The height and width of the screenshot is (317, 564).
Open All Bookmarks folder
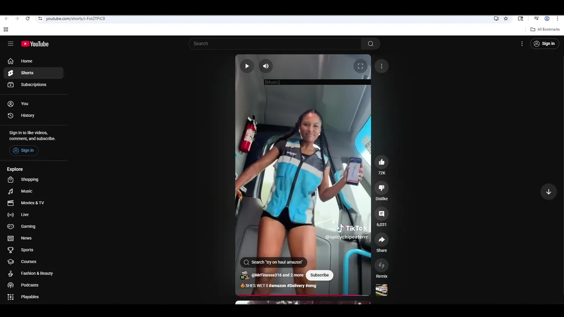tap(545, 29)
